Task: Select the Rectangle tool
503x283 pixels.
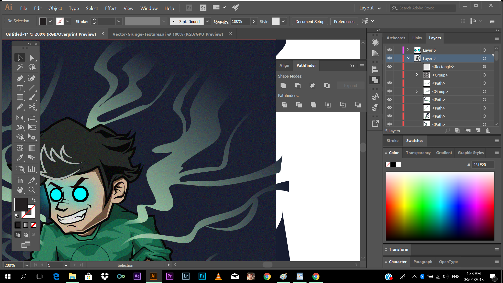Action: point(20,97)
